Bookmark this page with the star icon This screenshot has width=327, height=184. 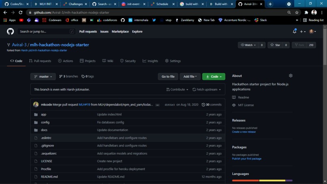coord(297,13)
